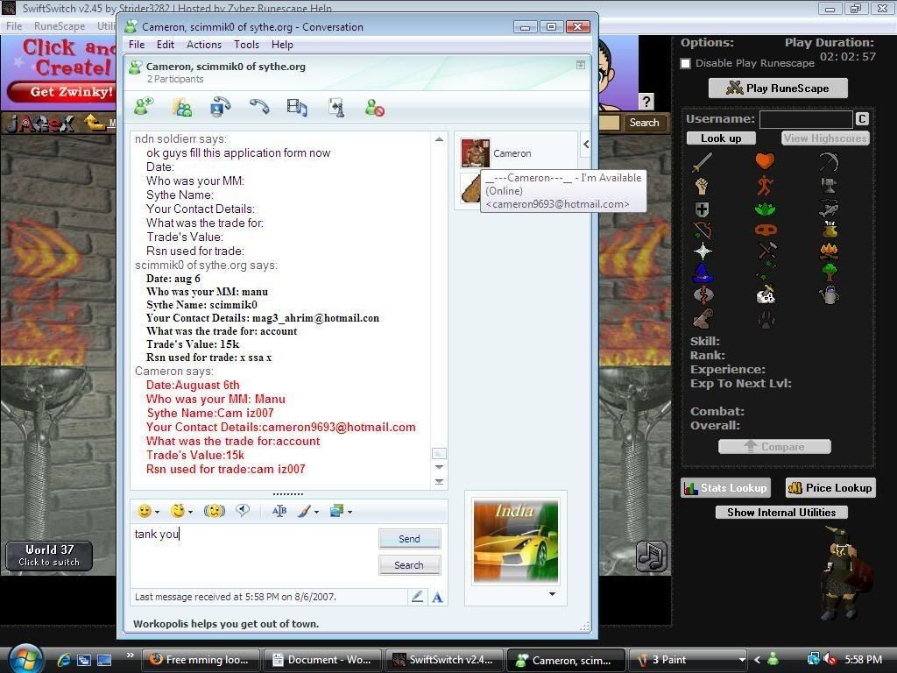
Task: Click the chat history scroll down arrow
Action: pos(439,467)
